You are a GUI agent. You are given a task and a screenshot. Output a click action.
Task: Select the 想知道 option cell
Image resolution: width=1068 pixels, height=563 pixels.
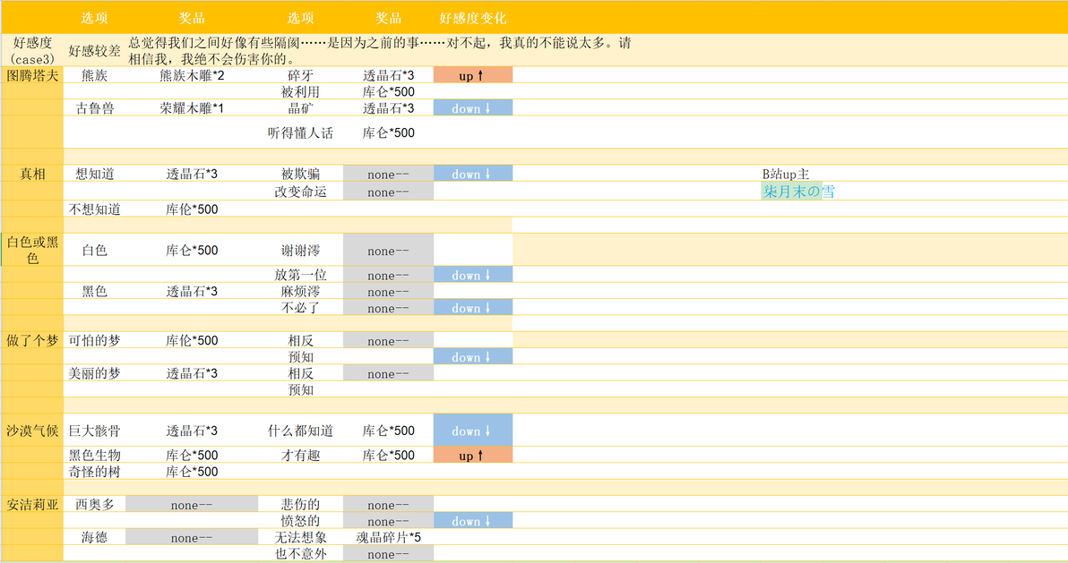[x=95, y=174]
